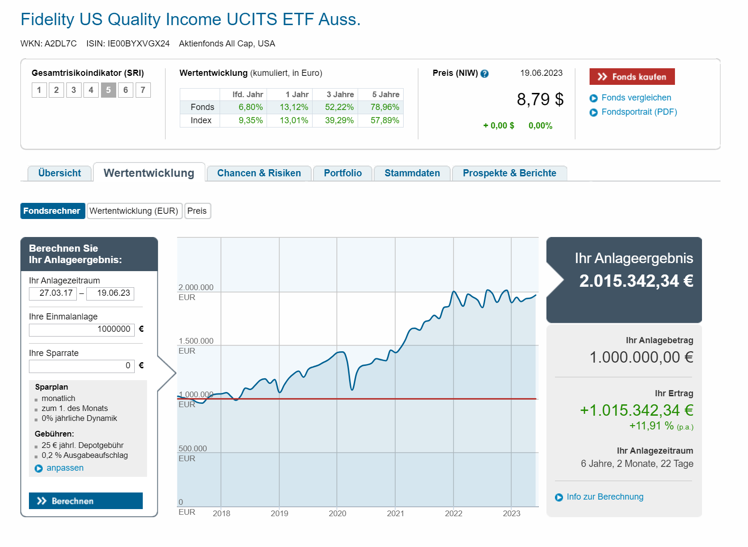This screenshot has height=547, width=748.
Task: Click the duration 6 Jahre, 2 Monate, 22 Tage
Action: click(637, 464)
